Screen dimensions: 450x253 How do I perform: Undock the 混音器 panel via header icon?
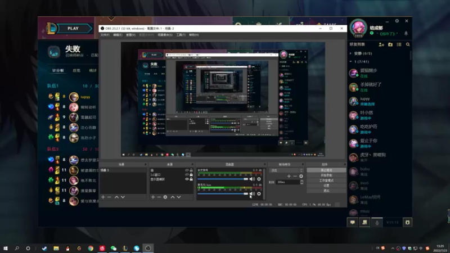point(264,165)
